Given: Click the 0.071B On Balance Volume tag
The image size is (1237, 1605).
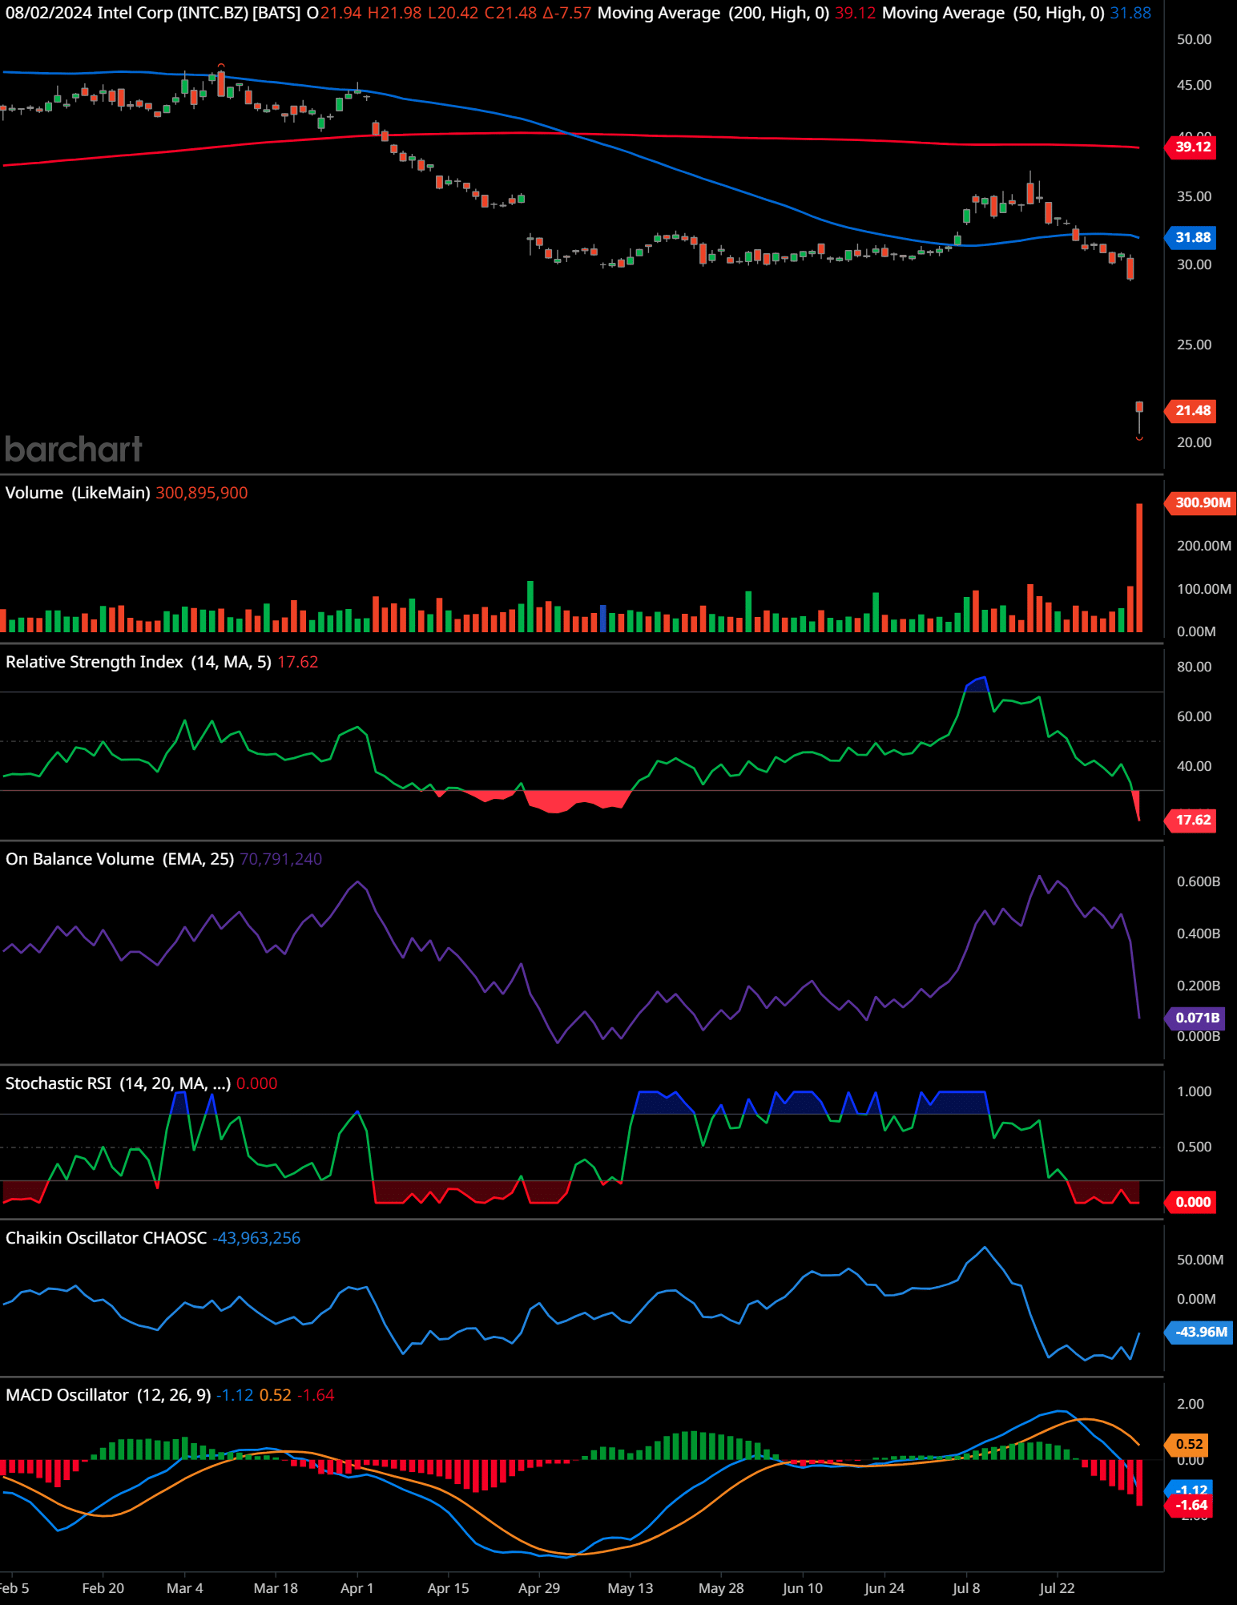Looking at the screenshot, I should click(x=1195, y=1018).
